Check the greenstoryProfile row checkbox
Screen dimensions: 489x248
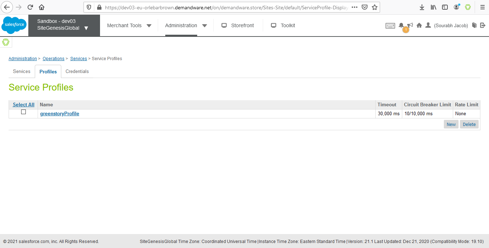point(23,112)
